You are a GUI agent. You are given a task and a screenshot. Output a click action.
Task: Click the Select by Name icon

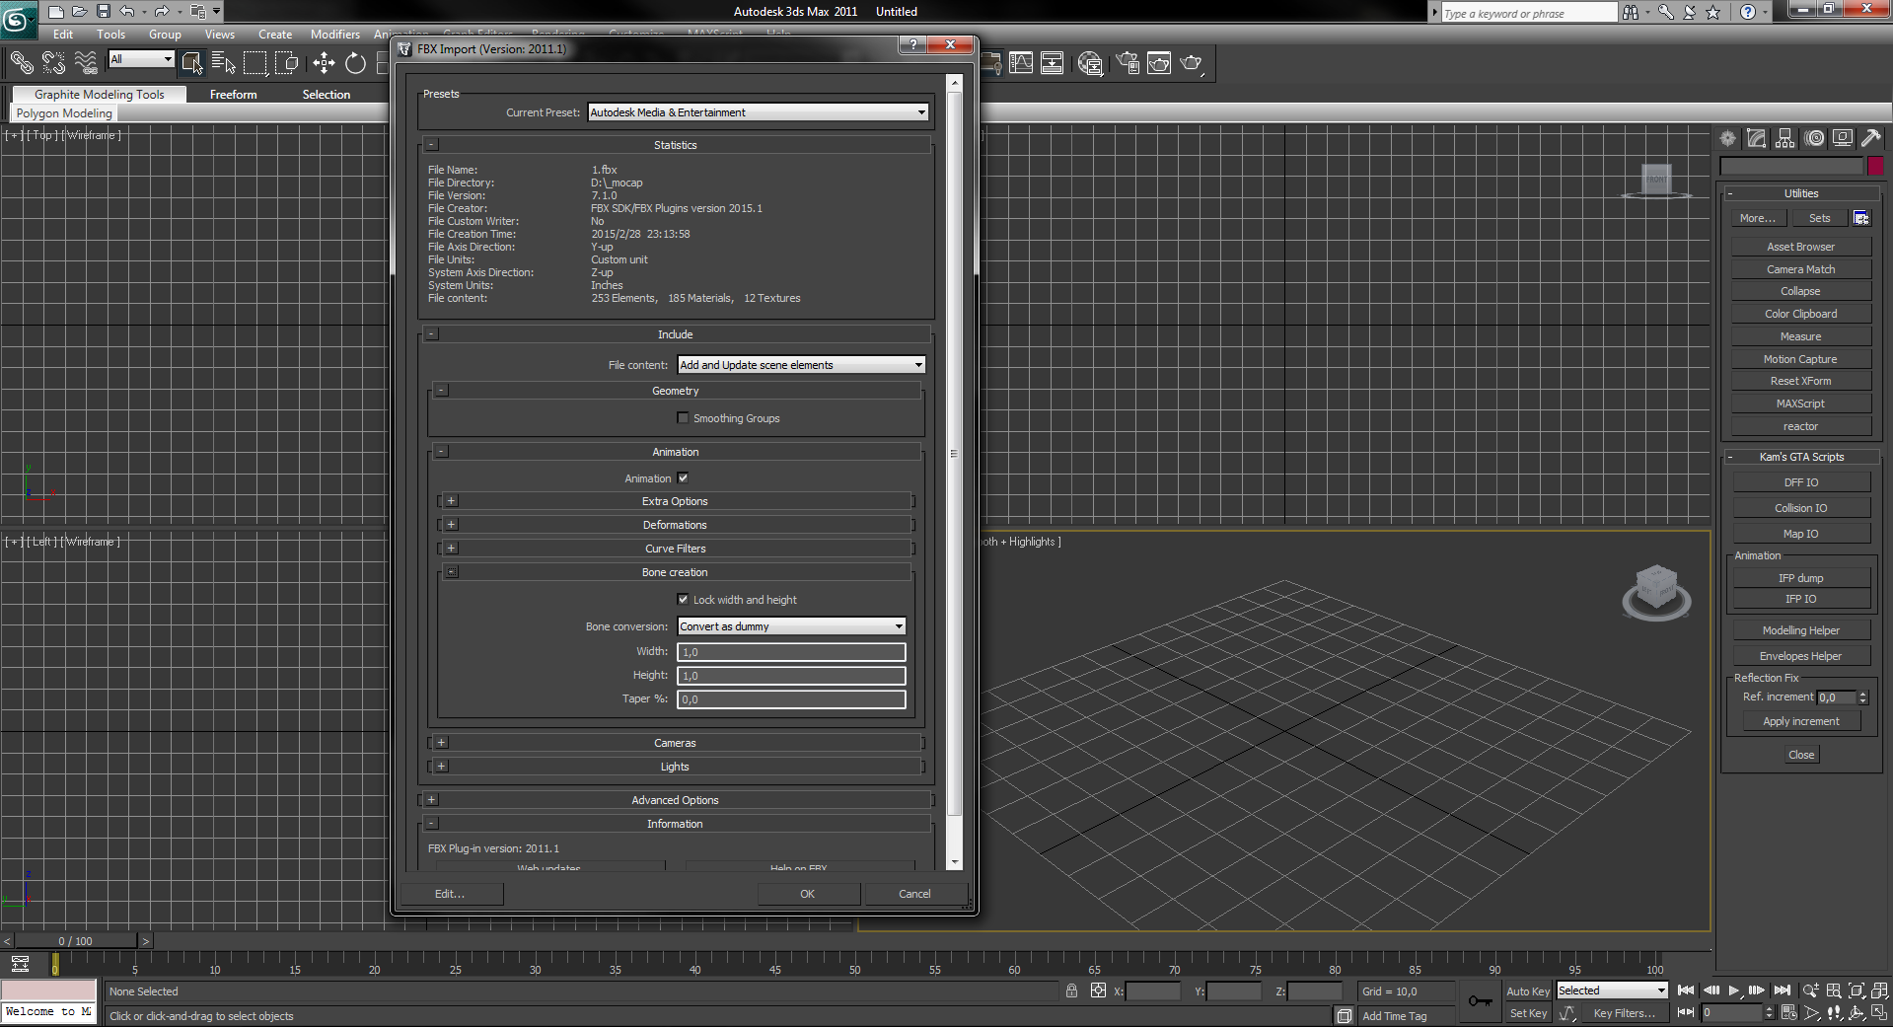224,63
